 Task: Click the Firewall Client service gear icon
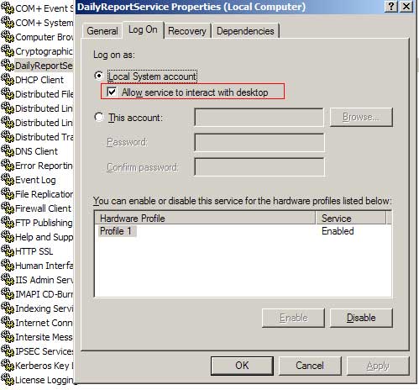click(8, 208)
